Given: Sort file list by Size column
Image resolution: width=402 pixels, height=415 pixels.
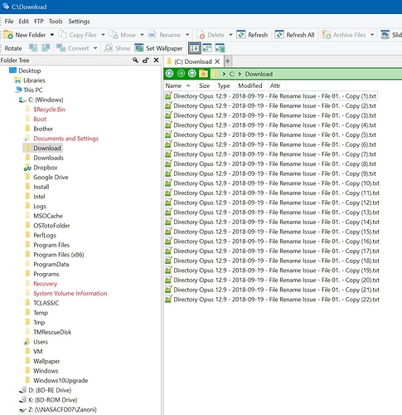Looking at the screenshot, I should click(x=205, y=85).
